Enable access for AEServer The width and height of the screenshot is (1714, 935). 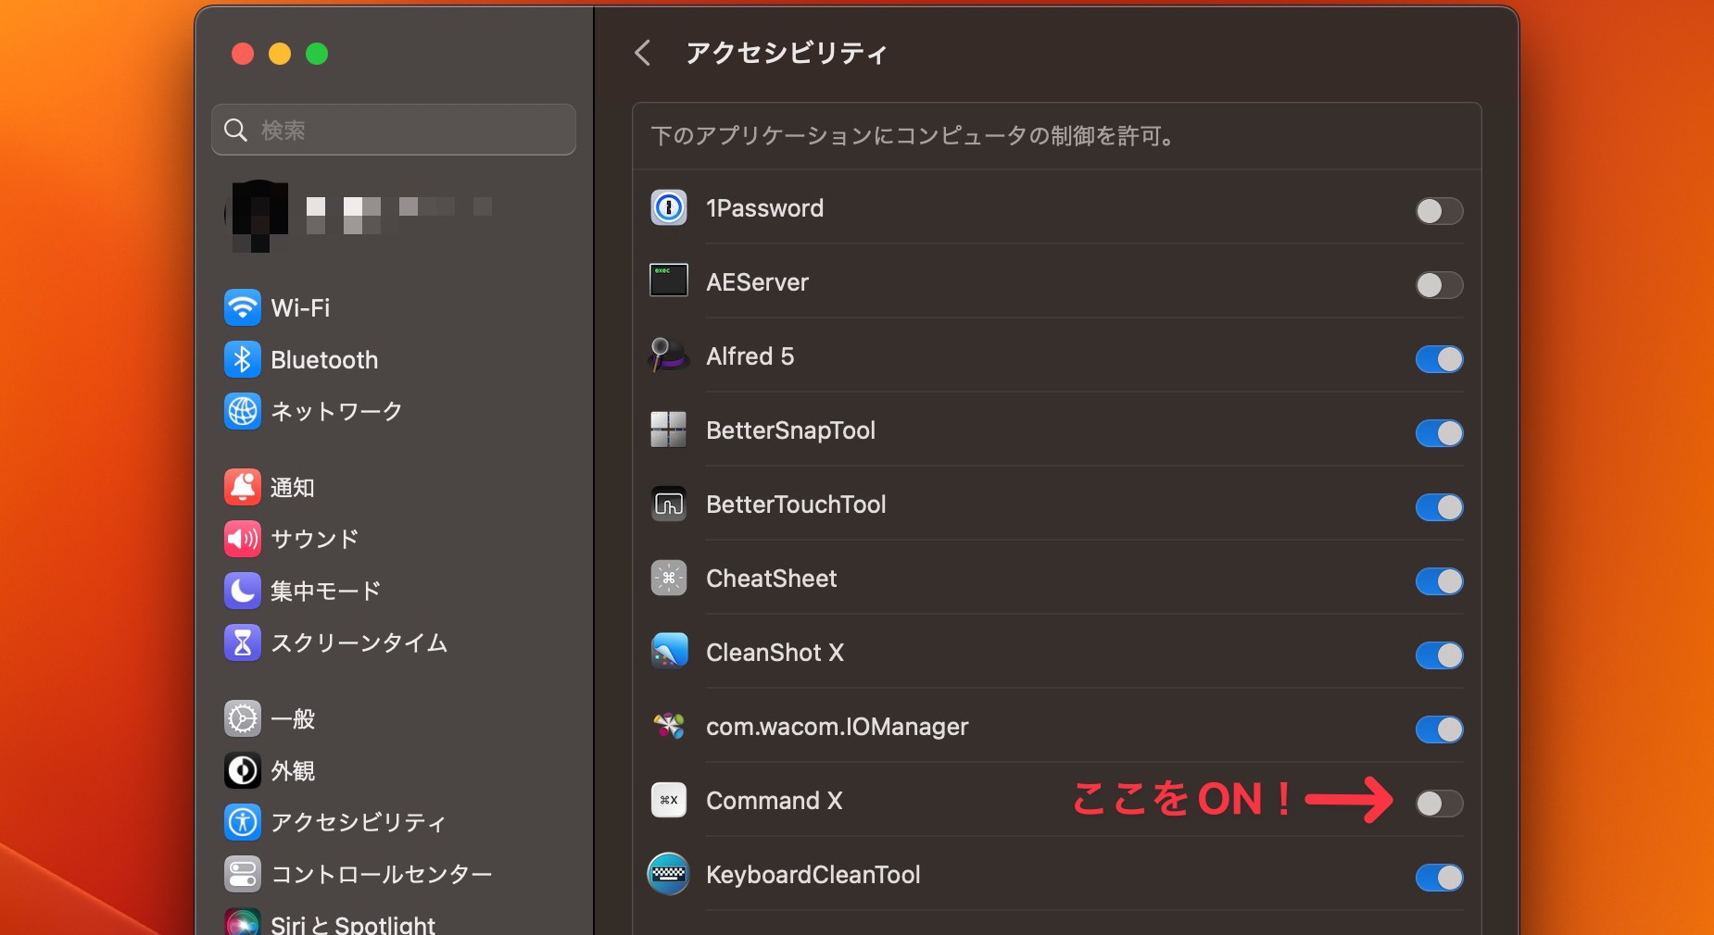pyautogui.click(x=1439, y=285)
